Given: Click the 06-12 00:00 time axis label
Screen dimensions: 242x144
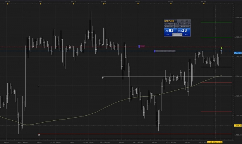Looking at the screenshot, I should pos(138,142).
